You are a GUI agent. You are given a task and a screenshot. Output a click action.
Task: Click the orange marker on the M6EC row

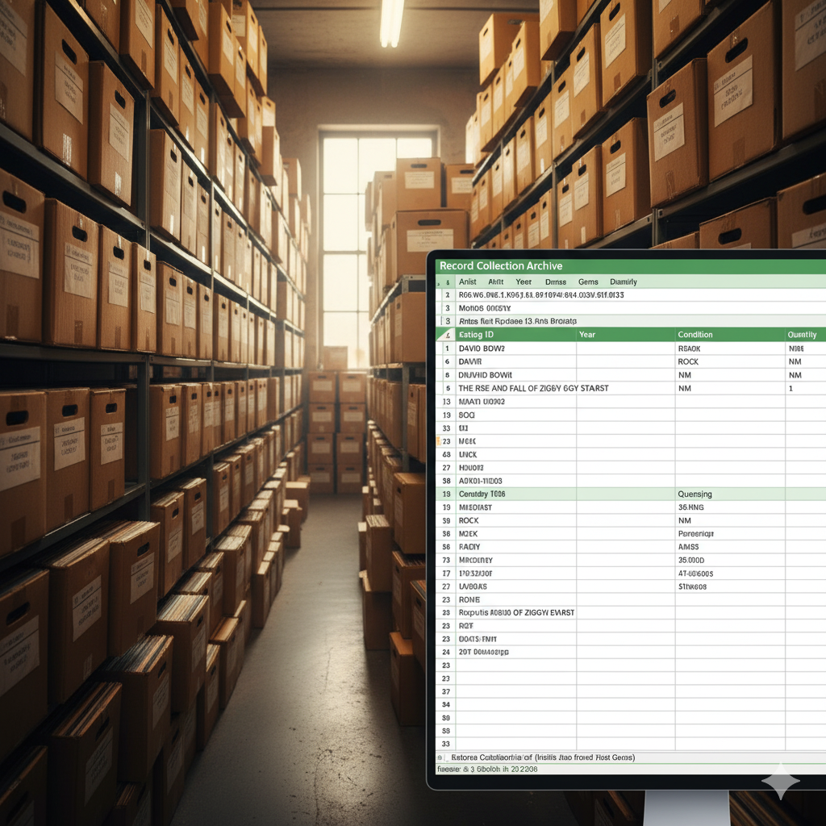438,441
